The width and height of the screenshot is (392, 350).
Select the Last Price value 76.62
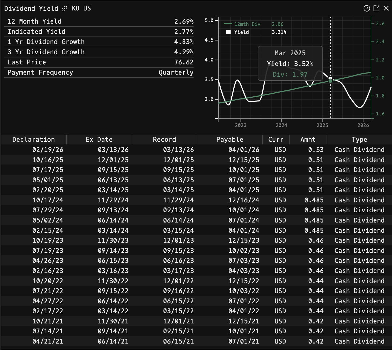[184, 62]
